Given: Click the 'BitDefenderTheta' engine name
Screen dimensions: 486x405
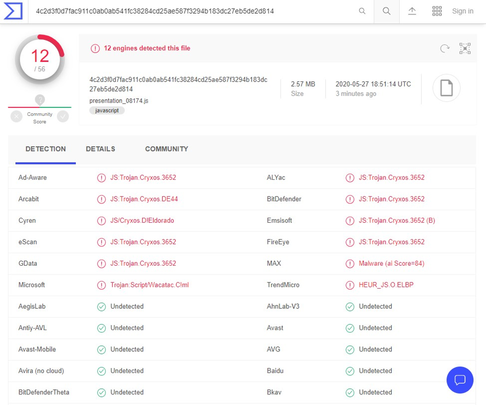Looking at the screenshot, I should coord(44,392).
